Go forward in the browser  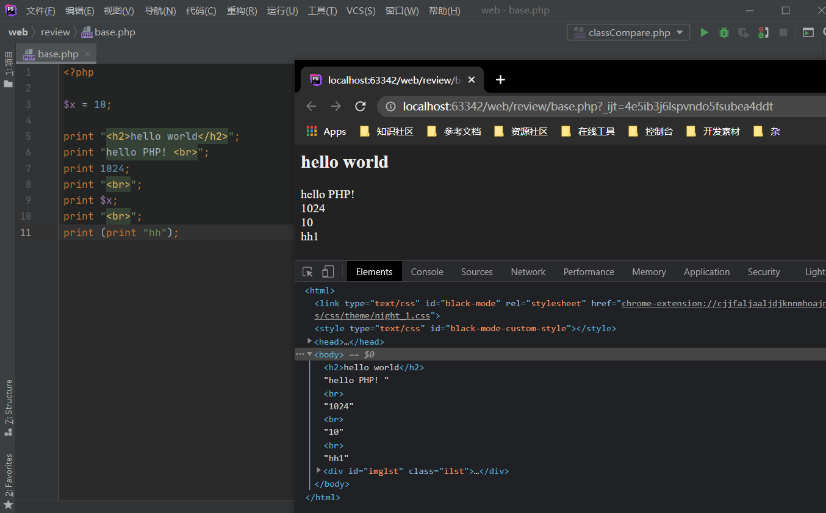336,106
